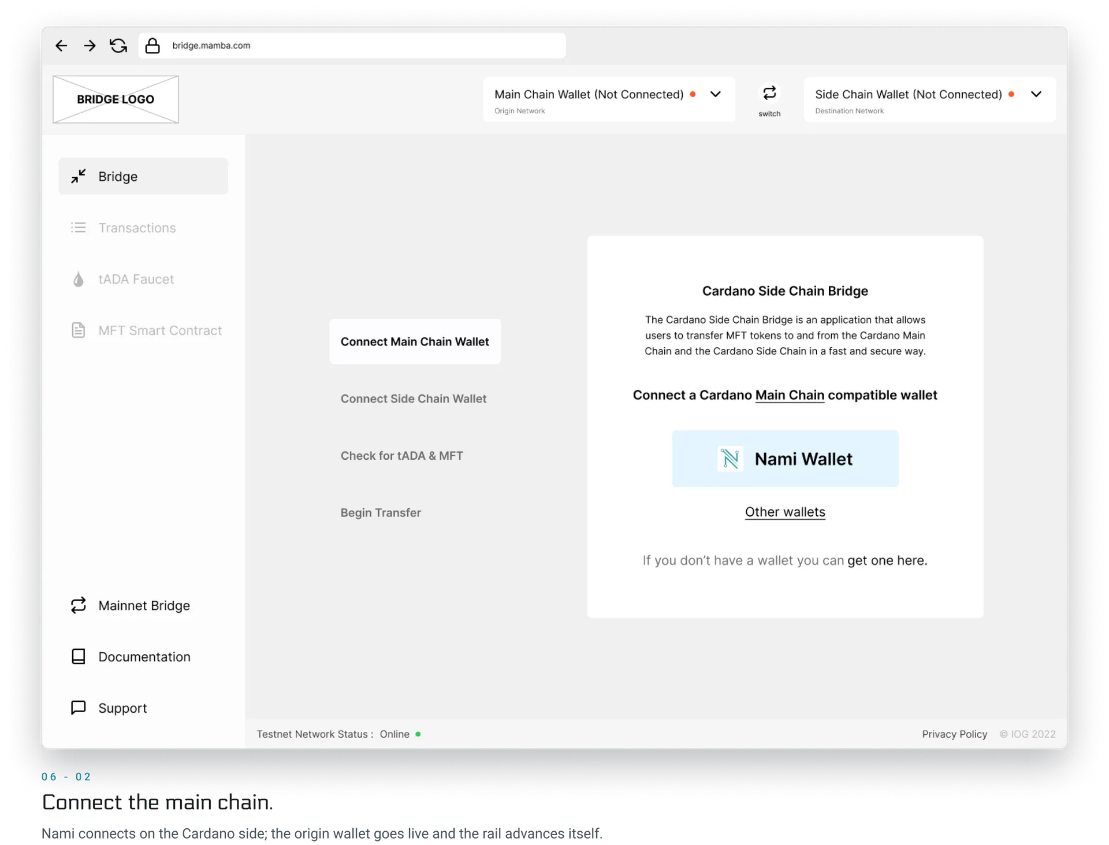Click 'get one here' wallet link
This screenshot has width=1109, height=845.
[x=887, y=560]
